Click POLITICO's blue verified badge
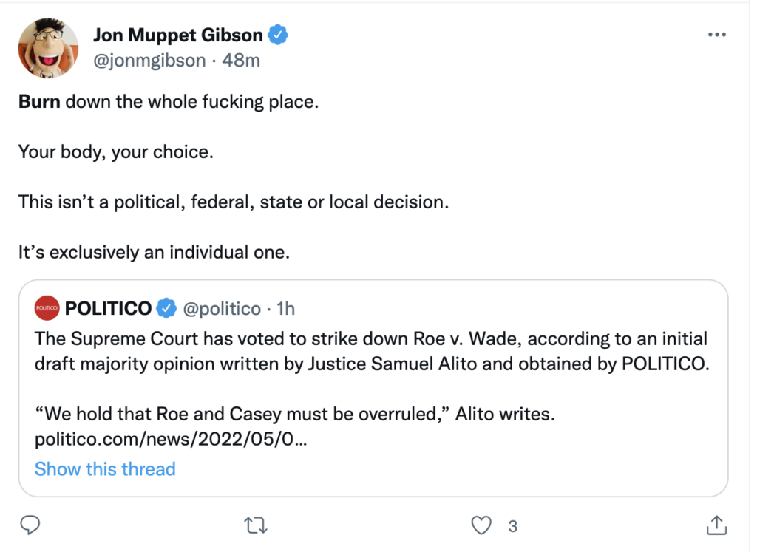 [x=167, y=308]
